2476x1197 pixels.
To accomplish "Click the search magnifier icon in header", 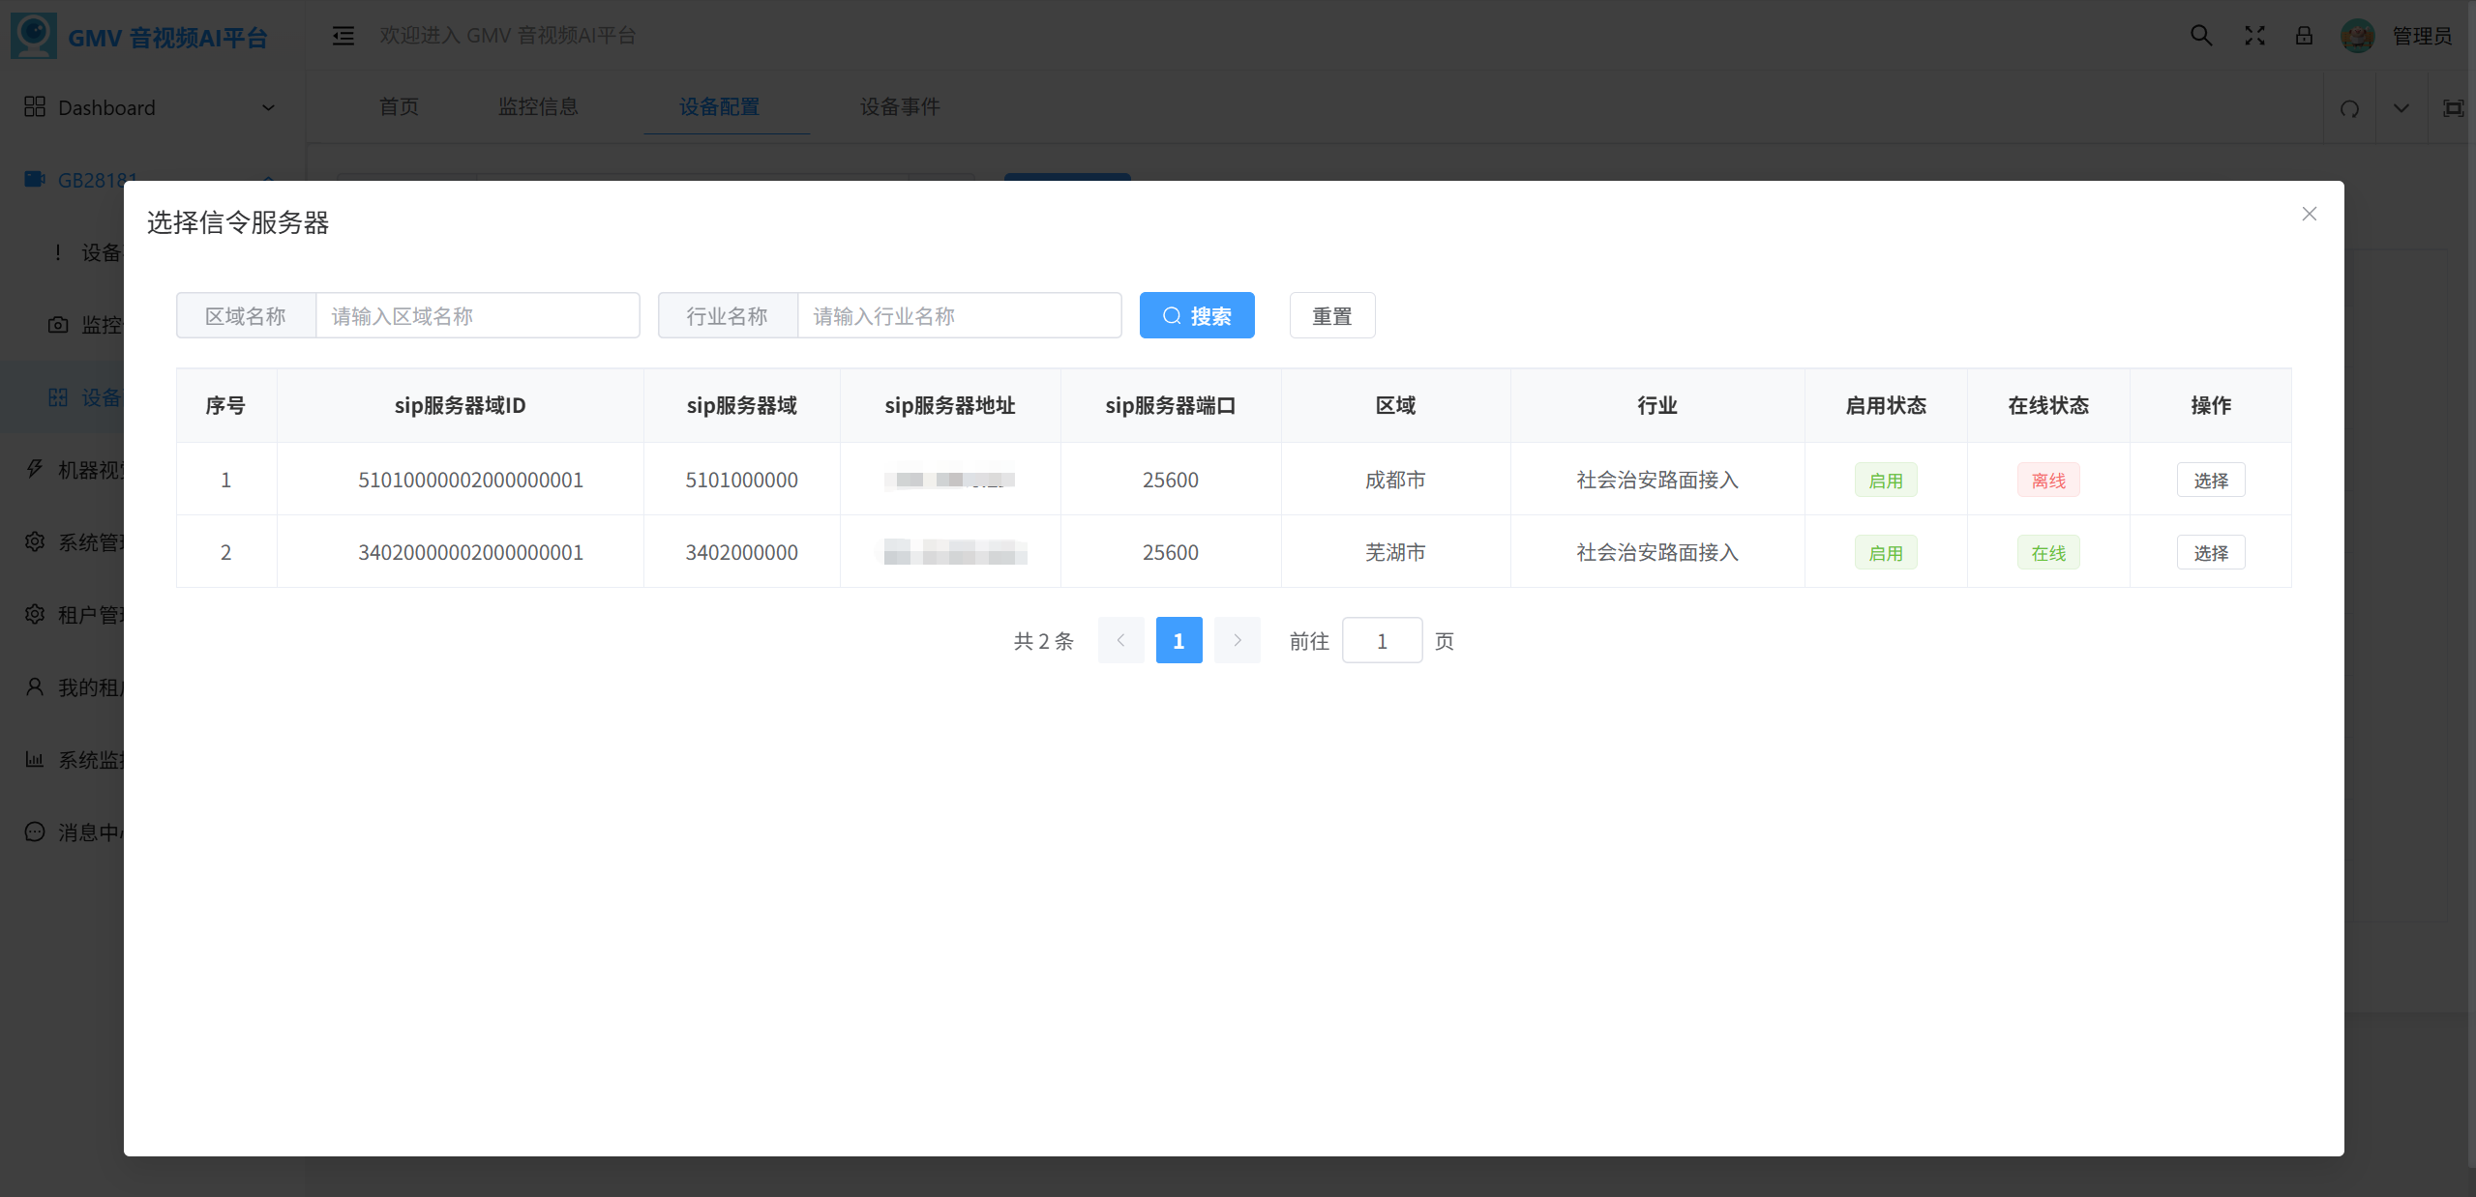I will (2201, 36).
